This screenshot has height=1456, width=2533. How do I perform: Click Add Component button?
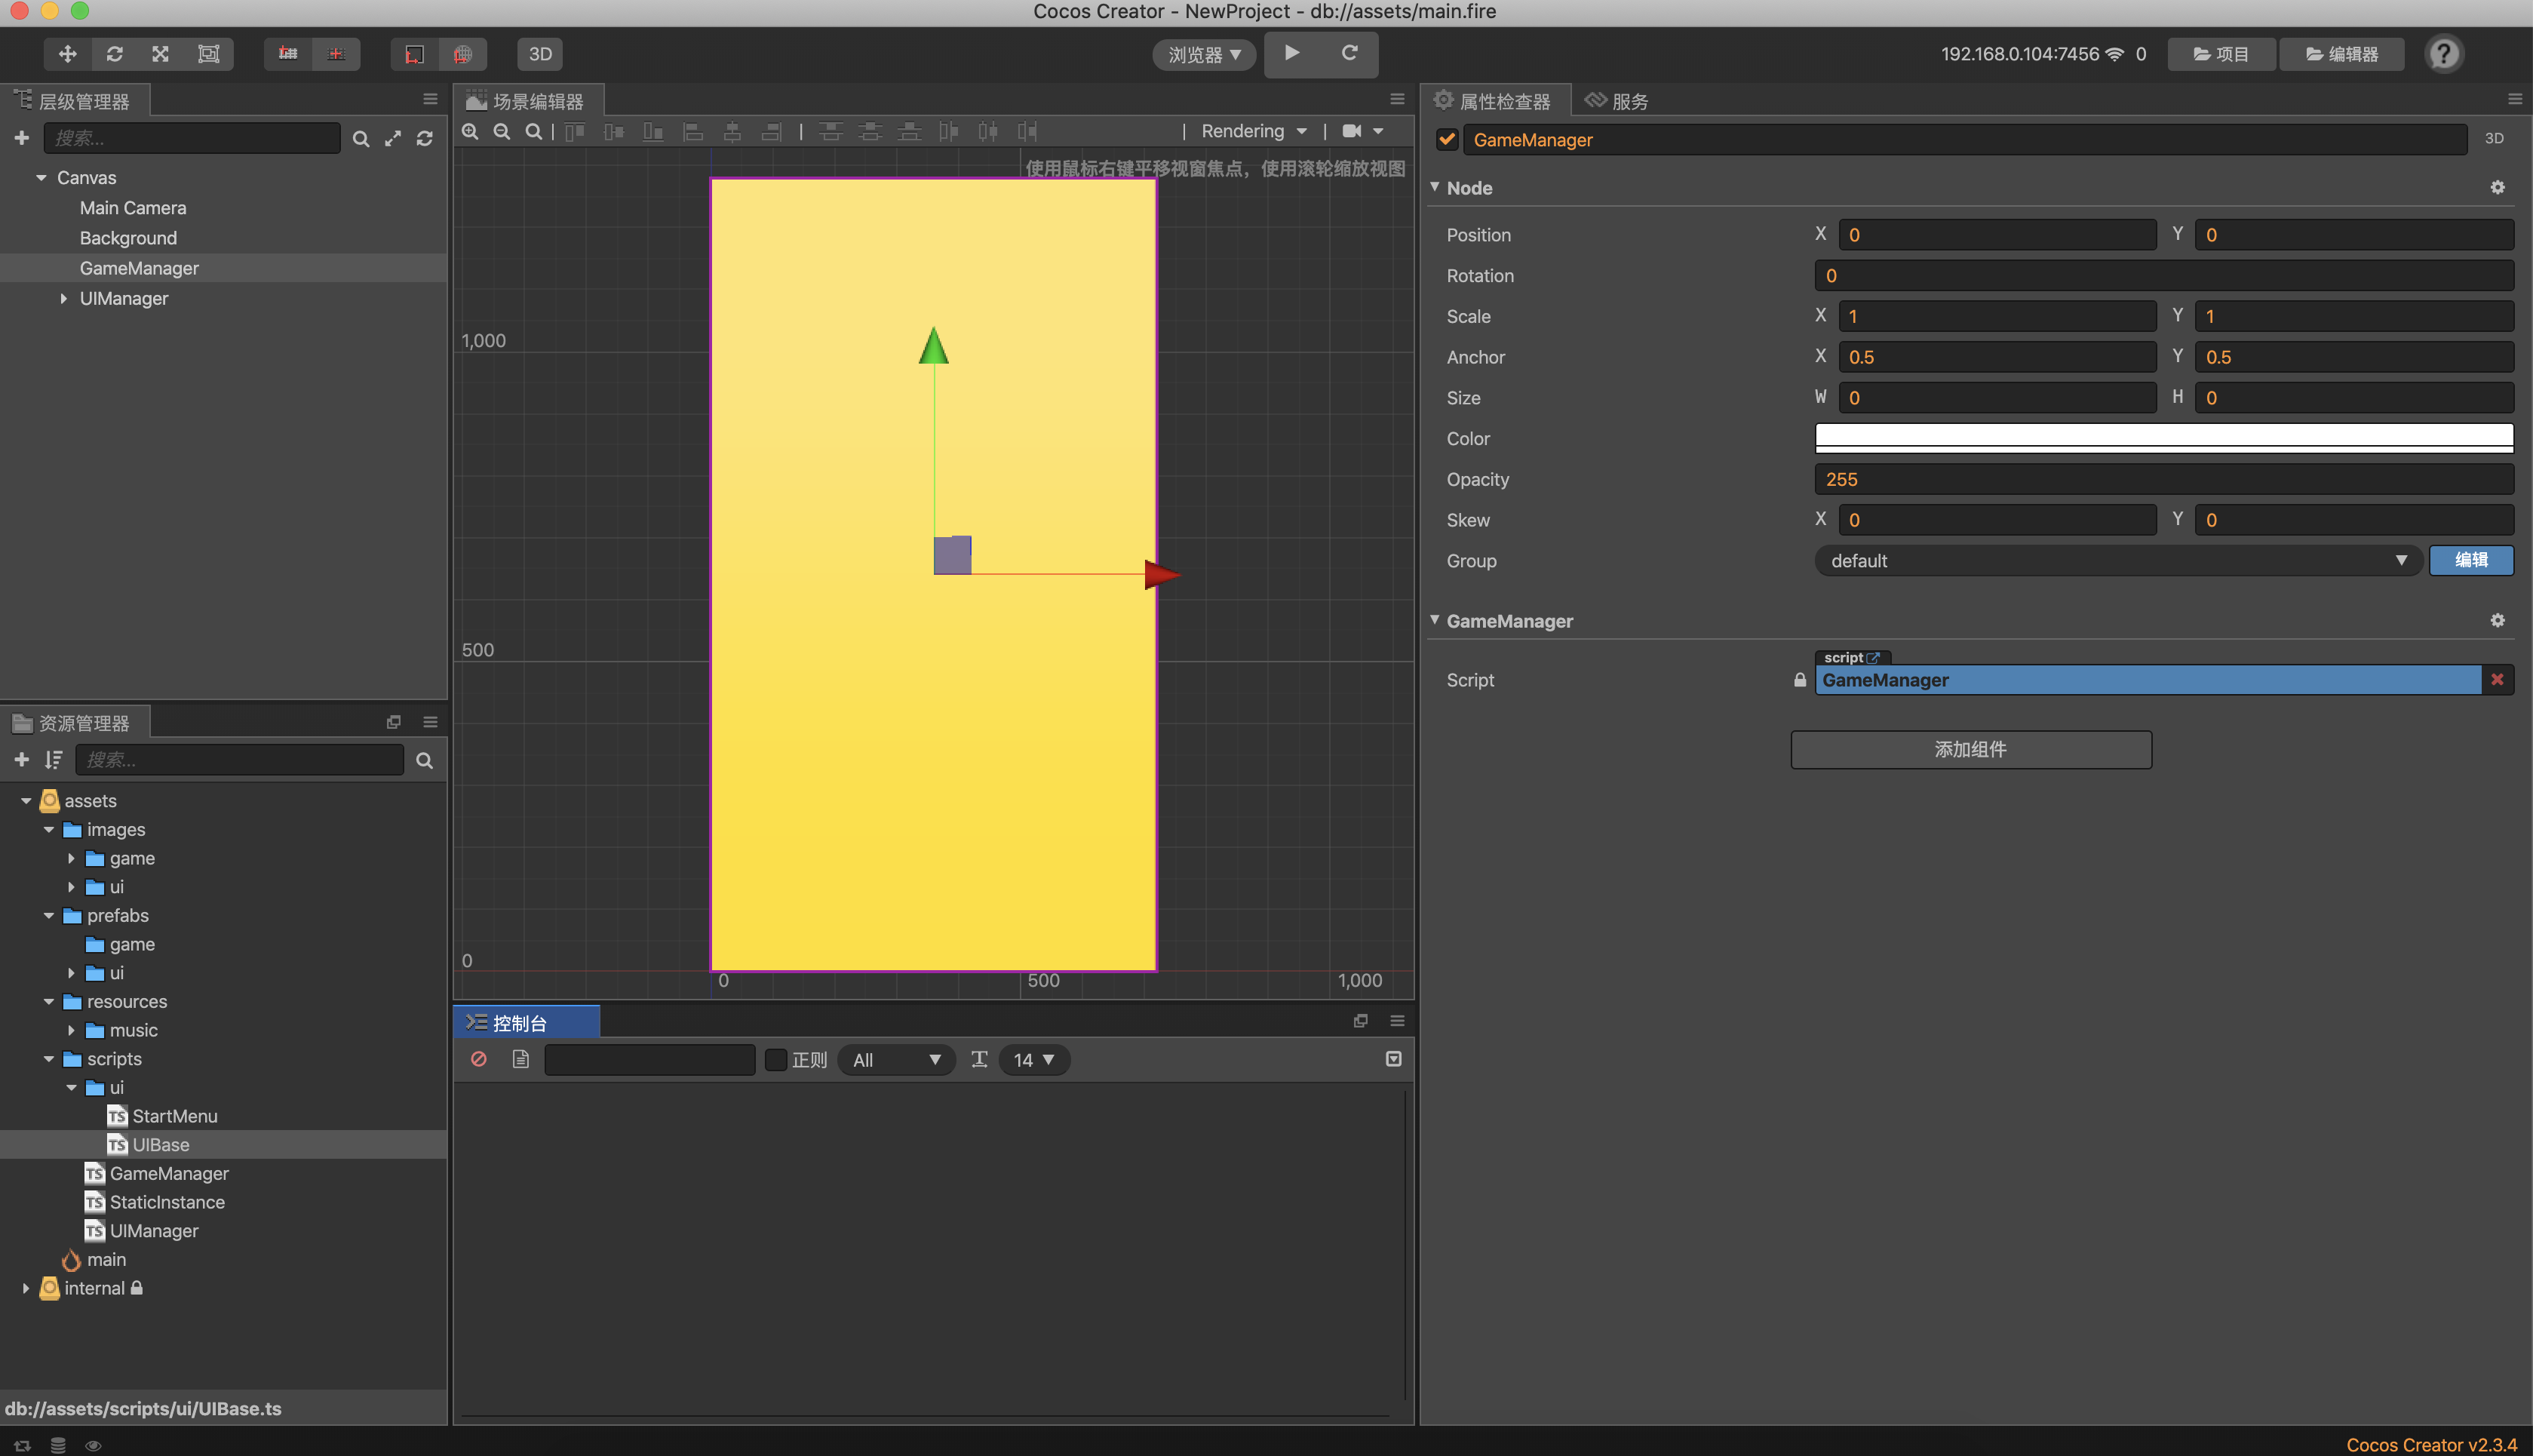(1970, 750)
